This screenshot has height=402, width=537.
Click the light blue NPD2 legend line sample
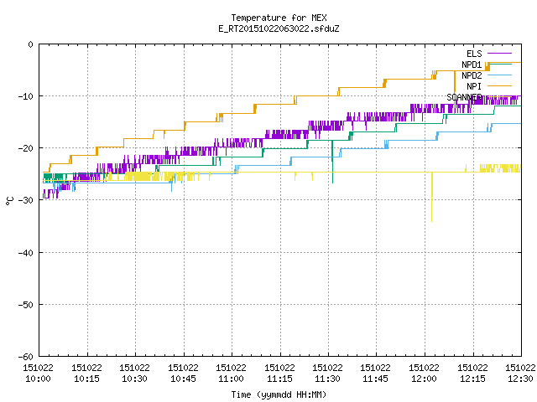pyautogui.click(x=499, y=75)
